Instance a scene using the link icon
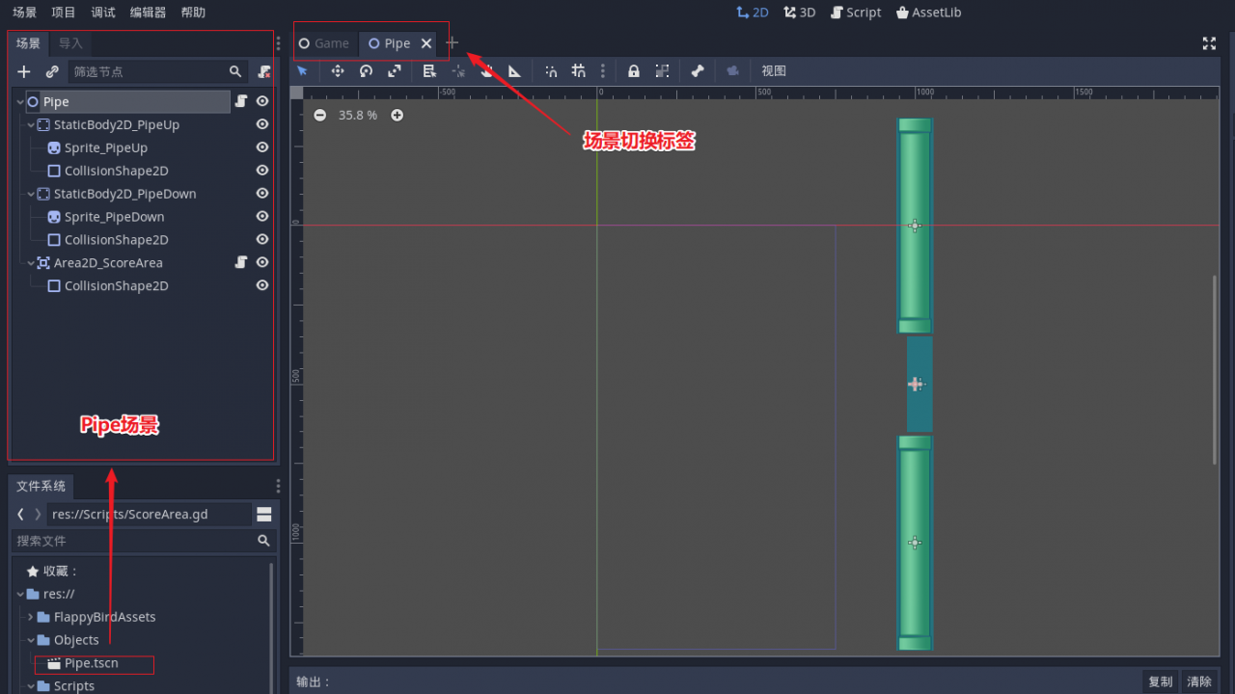 click(x=52, y=71)
